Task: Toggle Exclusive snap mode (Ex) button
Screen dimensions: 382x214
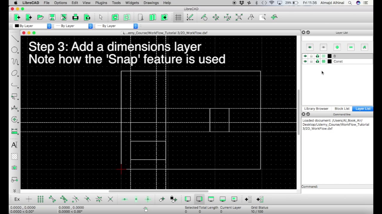Action: (17, 199)
